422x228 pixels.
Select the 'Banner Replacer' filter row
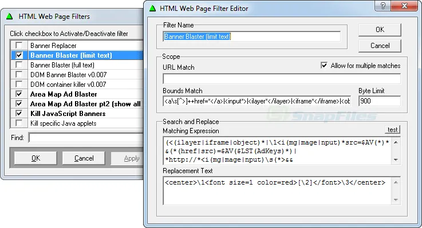click(x=77, y=45)
